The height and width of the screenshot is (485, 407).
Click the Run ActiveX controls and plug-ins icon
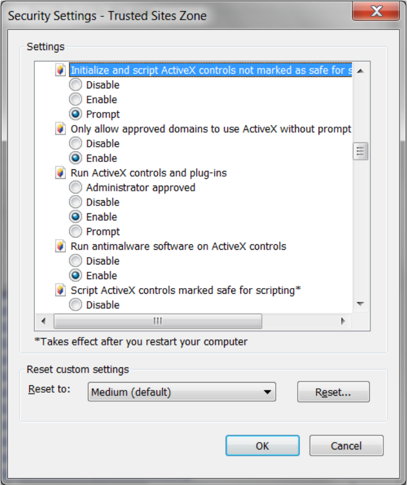(61, 172)
